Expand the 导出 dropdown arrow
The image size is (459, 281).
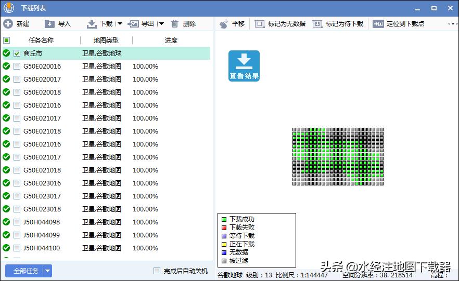point(161,24)
